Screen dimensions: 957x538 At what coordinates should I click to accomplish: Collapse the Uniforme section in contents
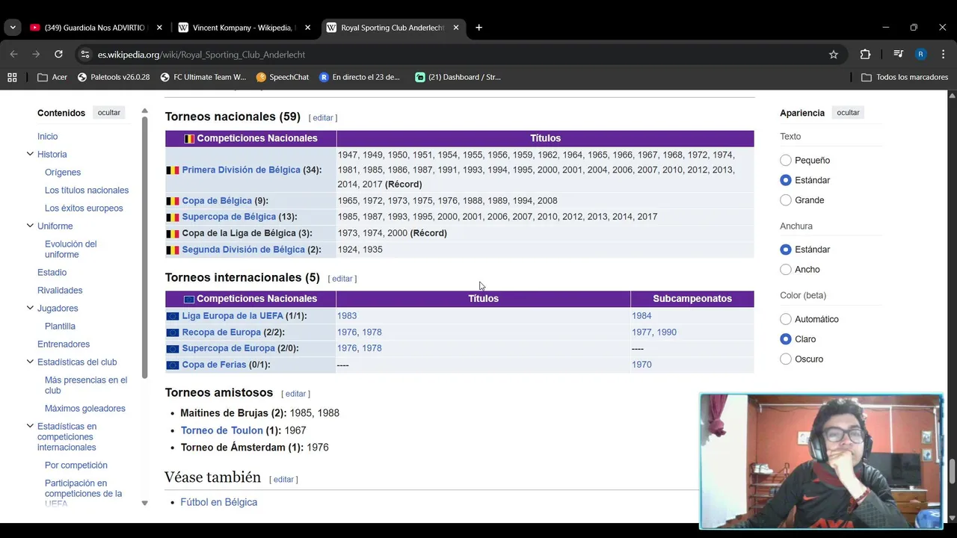[x=30, y=226]
